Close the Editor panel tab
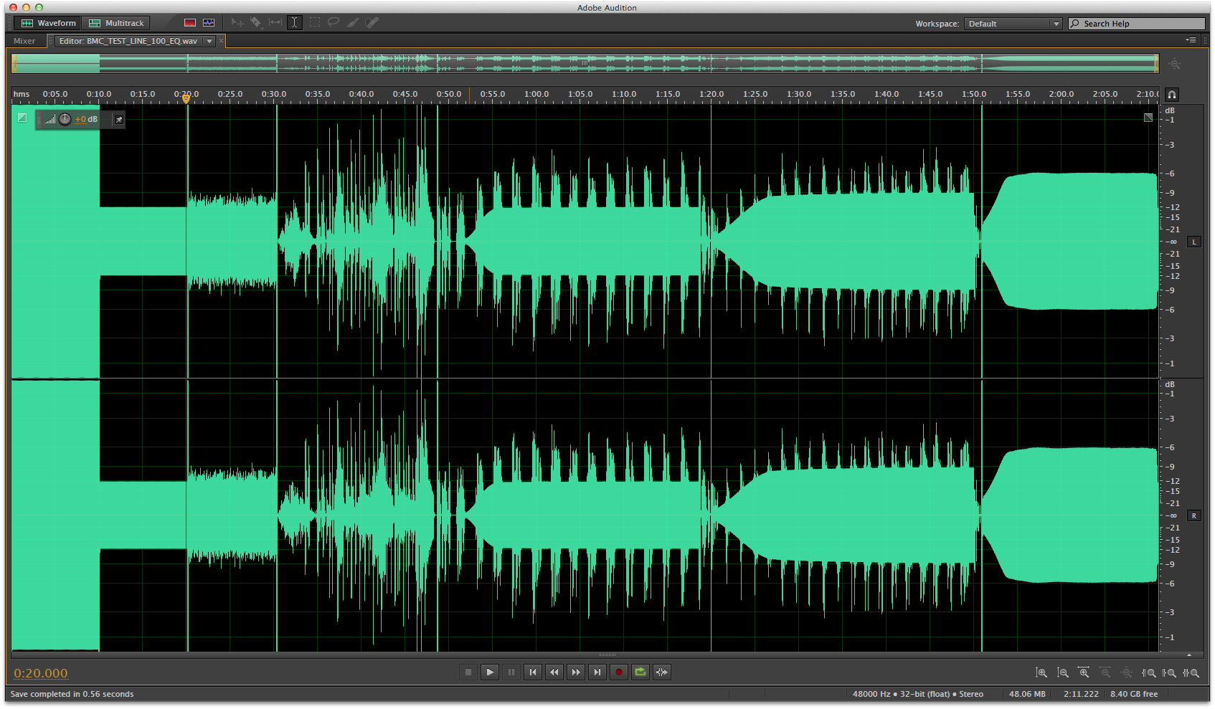 pos(221,41)
